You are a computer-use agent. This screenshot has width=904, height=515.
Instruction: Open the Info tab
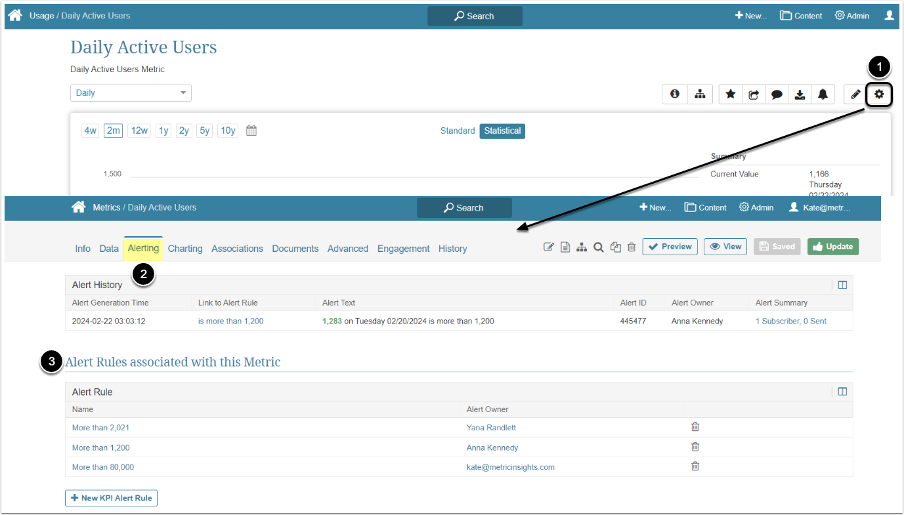(83, 249)
